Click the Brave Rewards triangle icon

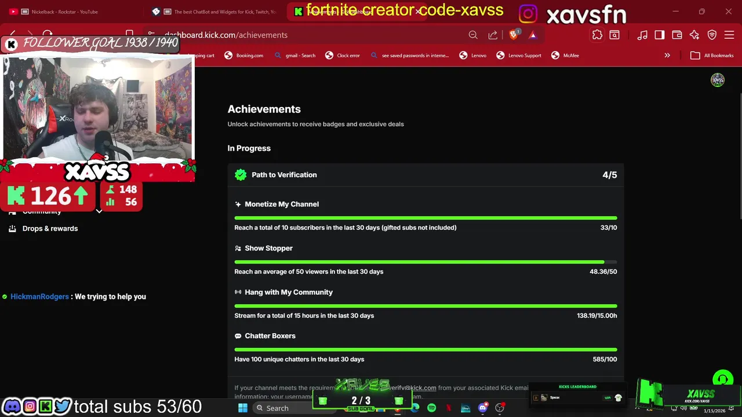533,35
